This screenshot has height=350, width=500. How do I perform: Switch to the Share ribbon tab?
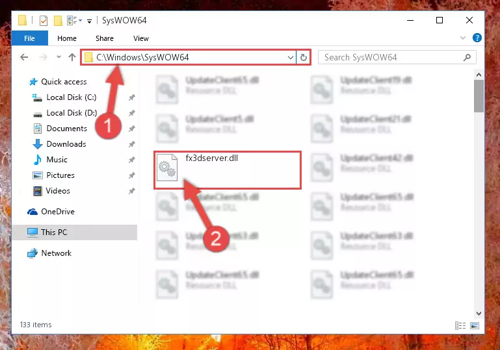[104, 38]
